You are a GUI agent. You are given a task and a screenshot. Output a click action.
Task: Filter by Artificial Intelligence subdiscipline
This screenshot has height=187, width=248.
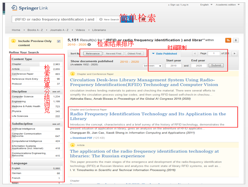point(36,129)
